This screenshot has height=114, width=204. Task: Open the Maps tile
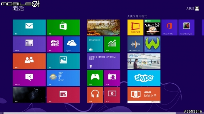(55, 44)
